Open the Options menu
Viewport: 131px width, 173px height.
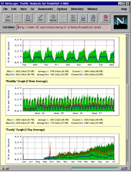(x=62, y=9)
